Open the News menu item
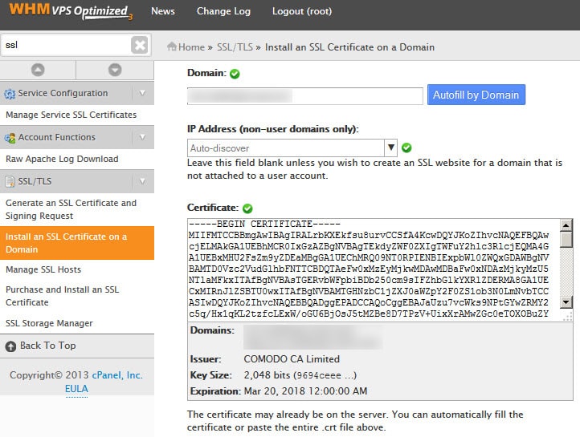This screenshot has width=580, height=437. pos(163,11)
